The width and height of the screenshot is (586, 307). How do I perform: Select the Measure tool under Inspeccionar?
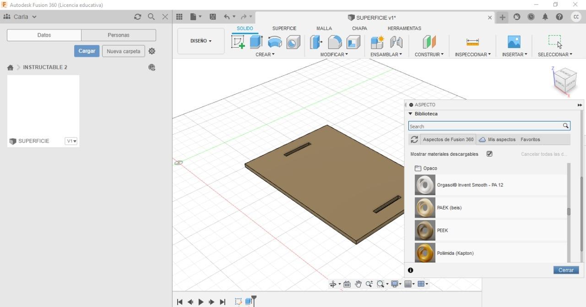point(472,42)
